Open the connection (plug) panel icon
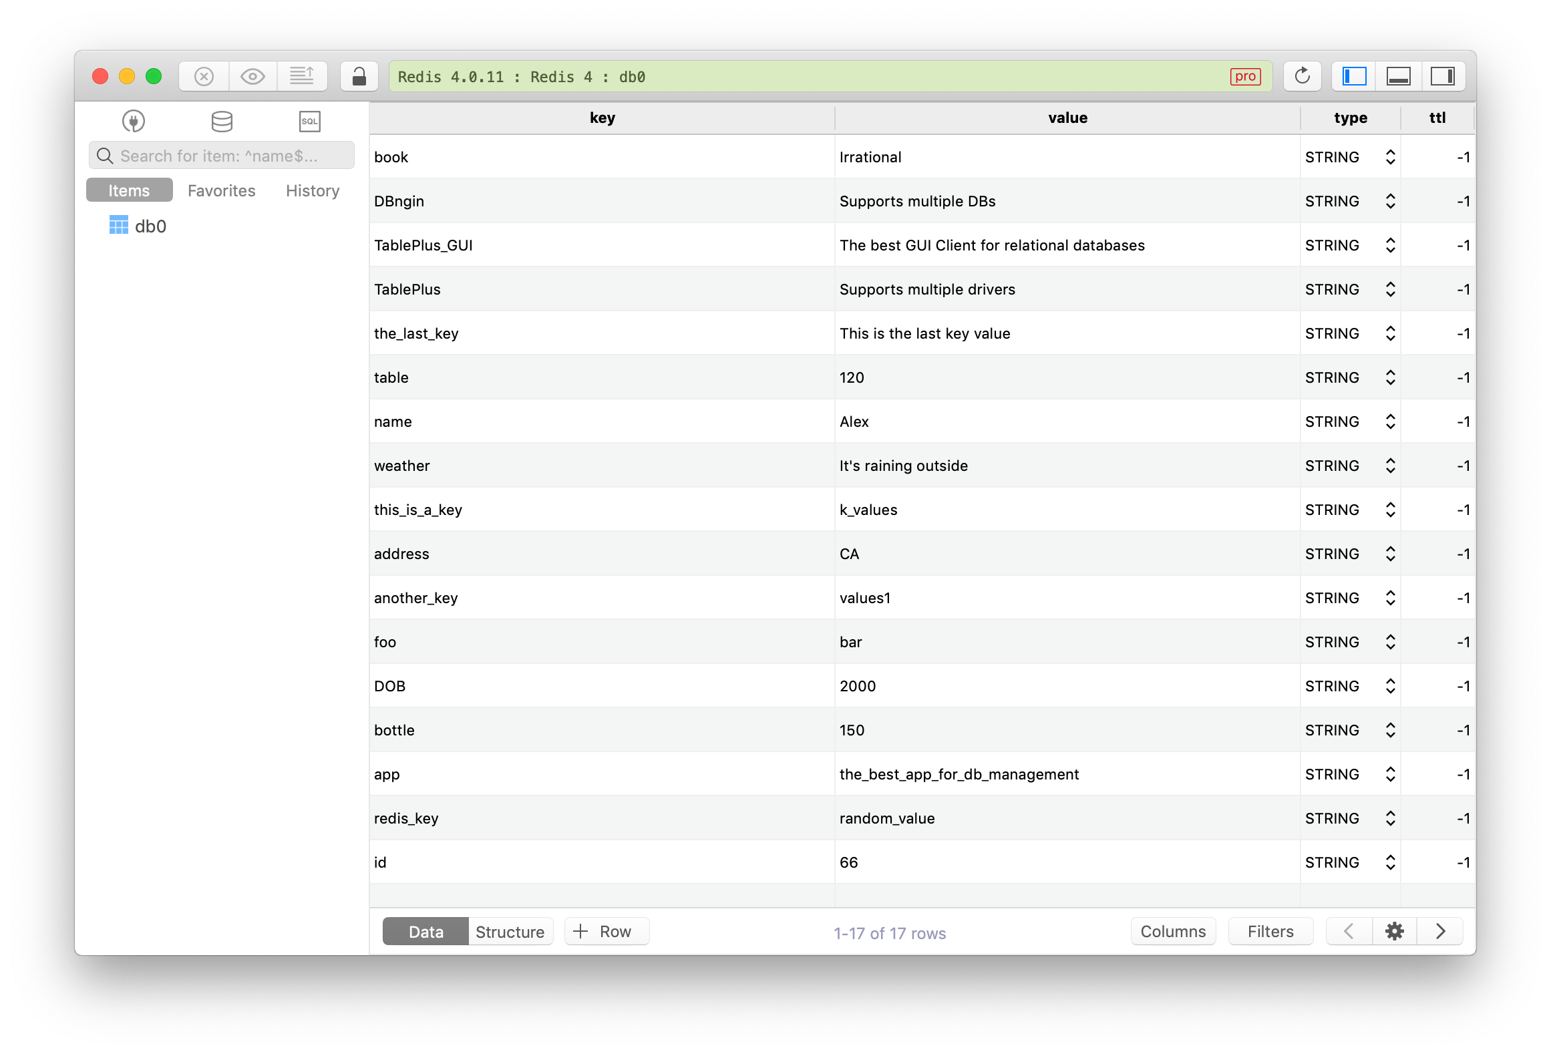The image size is (1551, 1054). point(133,121)
